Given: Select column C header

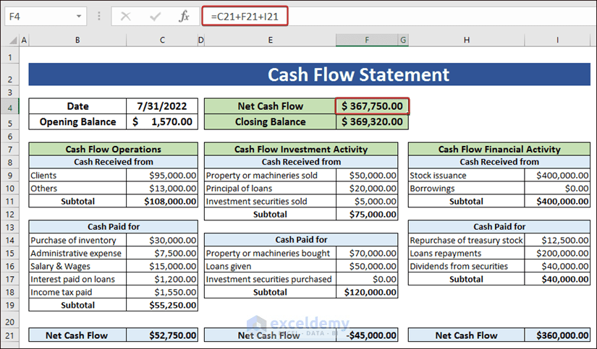Looking at the screenshot, I should tap(162, 40).
